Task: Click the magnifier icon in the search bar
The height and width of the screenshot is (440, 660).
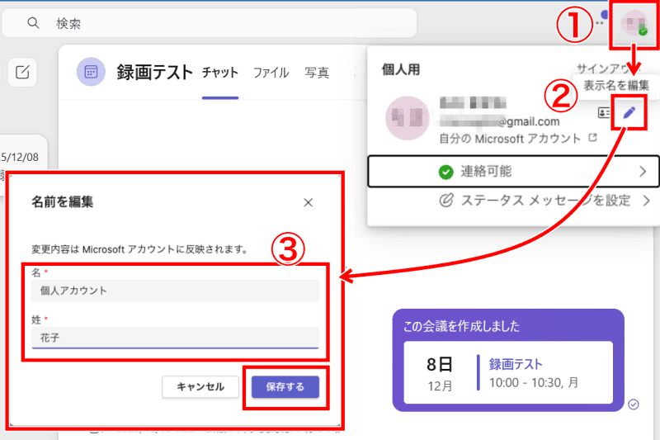Action: tap(34, 23)
